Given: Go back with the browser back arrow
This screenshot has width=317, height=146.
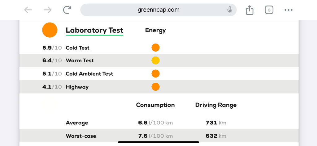Looking at the screenshot, I should coord(28,10).
